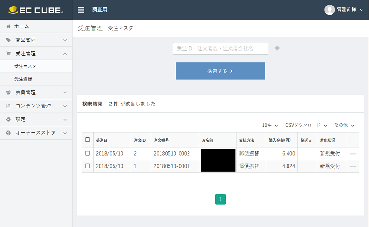Open order ID 2 link

point(135,154)
